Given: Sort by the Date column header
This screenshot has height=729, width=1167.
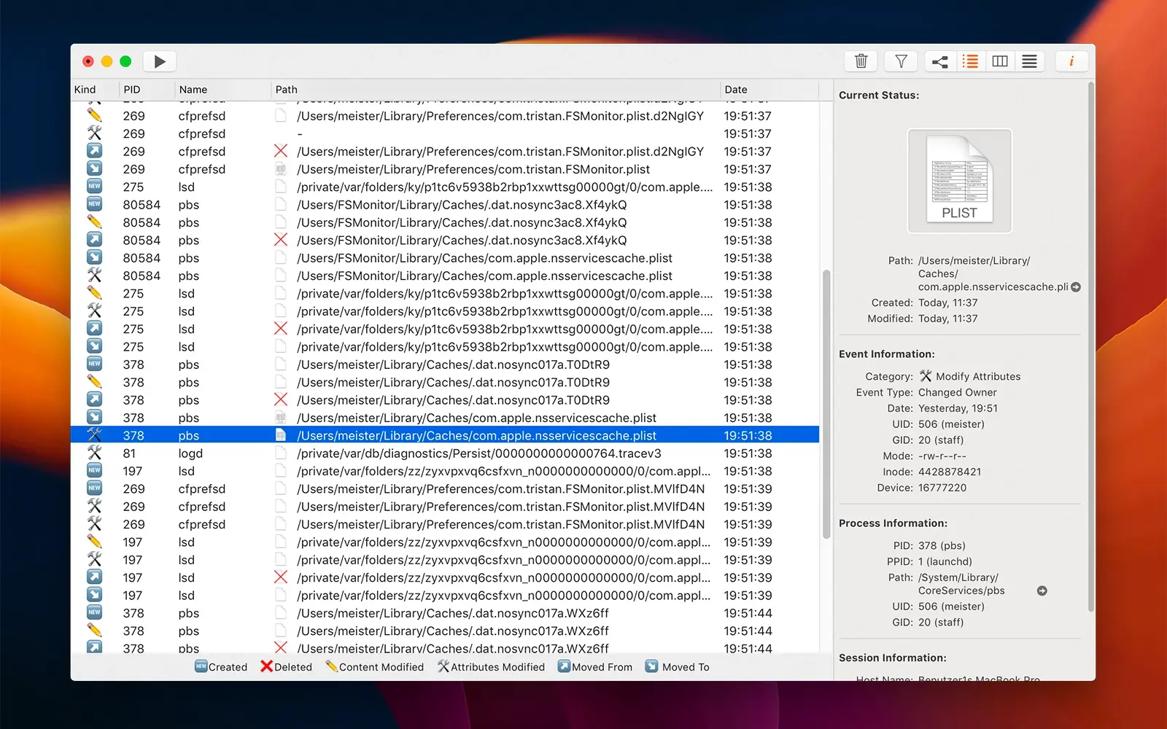Looking at the screenshot, I should pyautogui.click(x=736, y=90).
